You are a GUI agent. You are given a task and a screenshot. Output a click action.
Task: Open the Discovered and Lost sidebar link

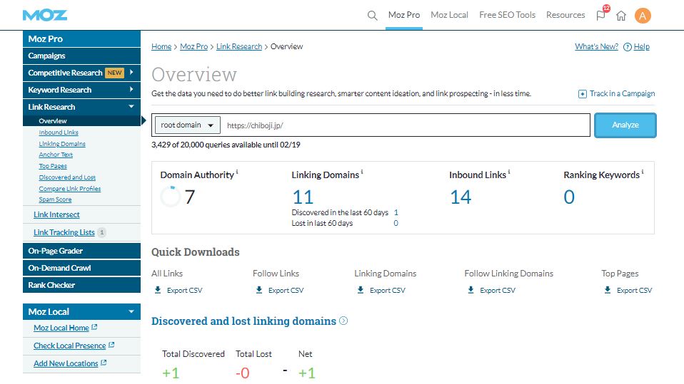pyautogui.click(x=67, y=177)
